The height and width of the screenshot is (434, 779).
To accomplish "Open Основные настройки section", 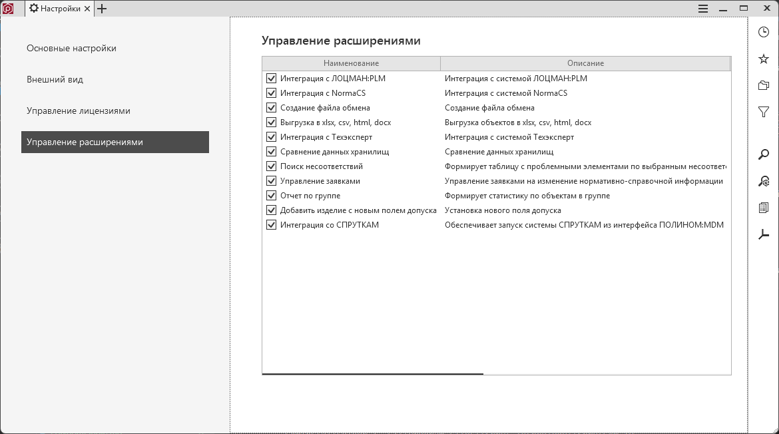I will [115, 48].
